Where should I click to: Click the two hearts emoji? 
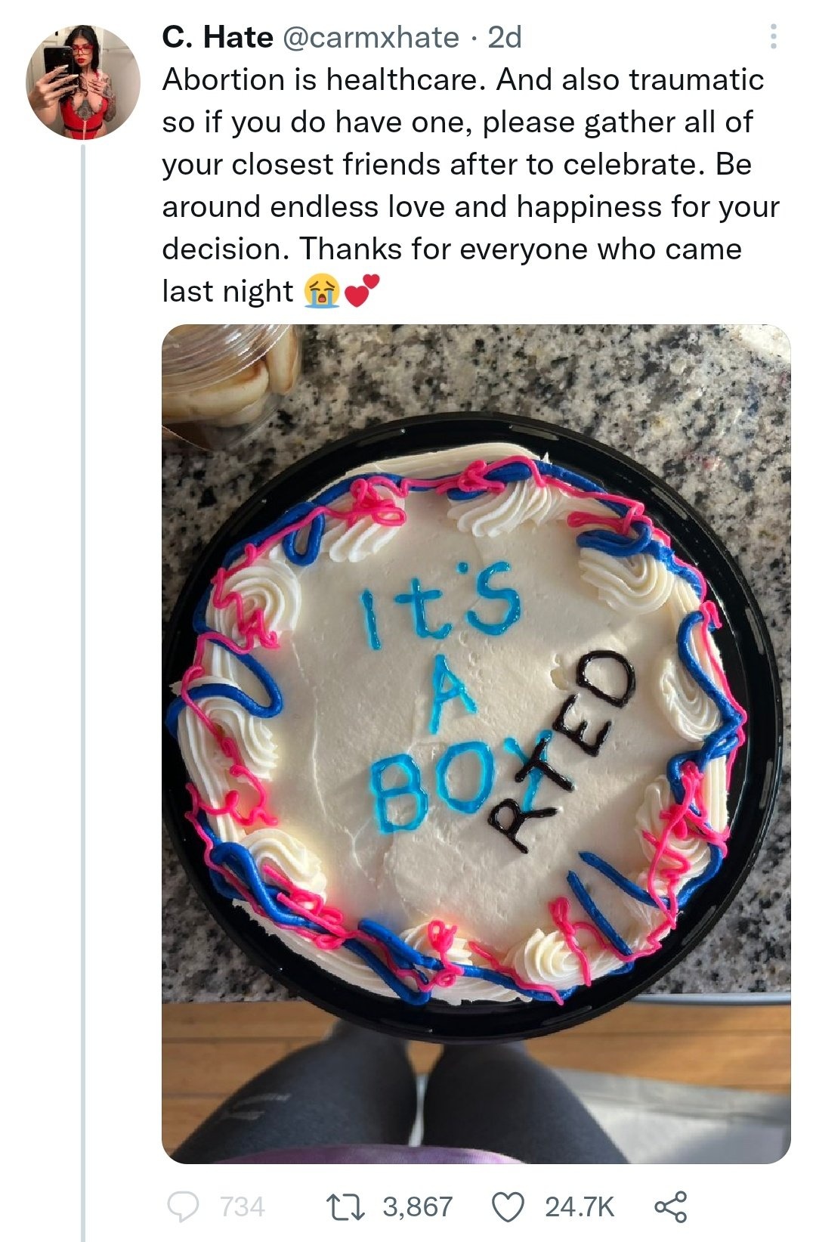point(361,292)
